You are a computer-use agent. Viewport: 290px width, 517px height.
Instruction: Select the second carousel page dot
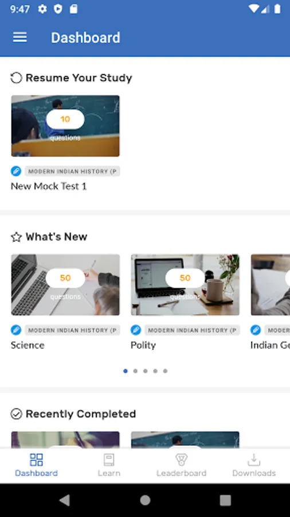pyautogui.click(x=135, y=371)
